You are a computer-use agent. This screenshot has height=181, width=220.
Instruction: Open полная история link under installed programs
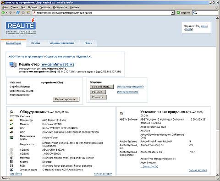198,170
